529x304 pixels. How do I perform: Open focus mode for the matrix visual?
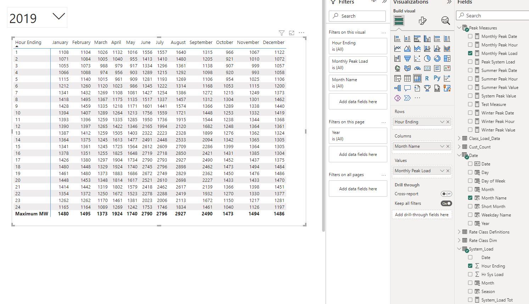tap(292, 33)
